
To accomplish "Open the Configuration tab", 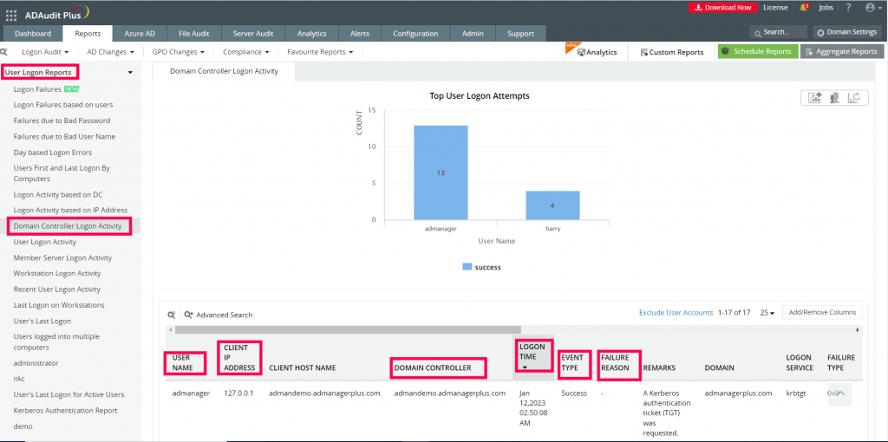I will [x=415, y=34].
